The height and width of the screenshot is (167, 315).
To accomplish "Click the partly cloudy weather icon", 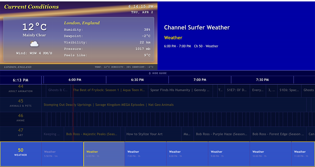I will [x=34, y=44].
